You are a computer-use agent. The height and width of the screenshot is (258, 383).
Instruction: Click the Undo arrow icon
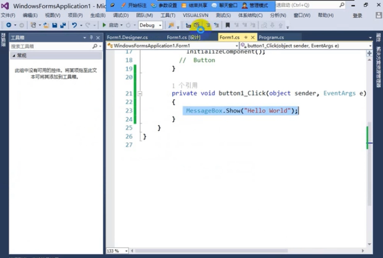pos(74,25)
